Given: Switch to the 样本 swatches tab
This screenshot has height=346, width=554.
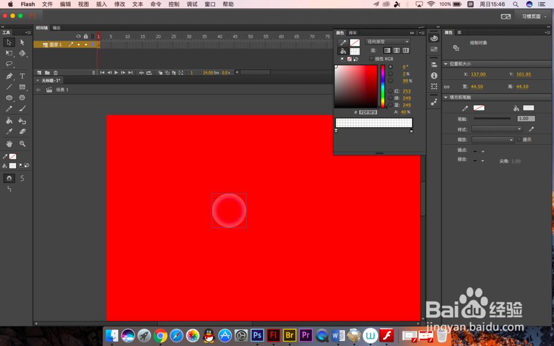Looking at the screenshot, I should pyautogui.click(x=352, y=33).
